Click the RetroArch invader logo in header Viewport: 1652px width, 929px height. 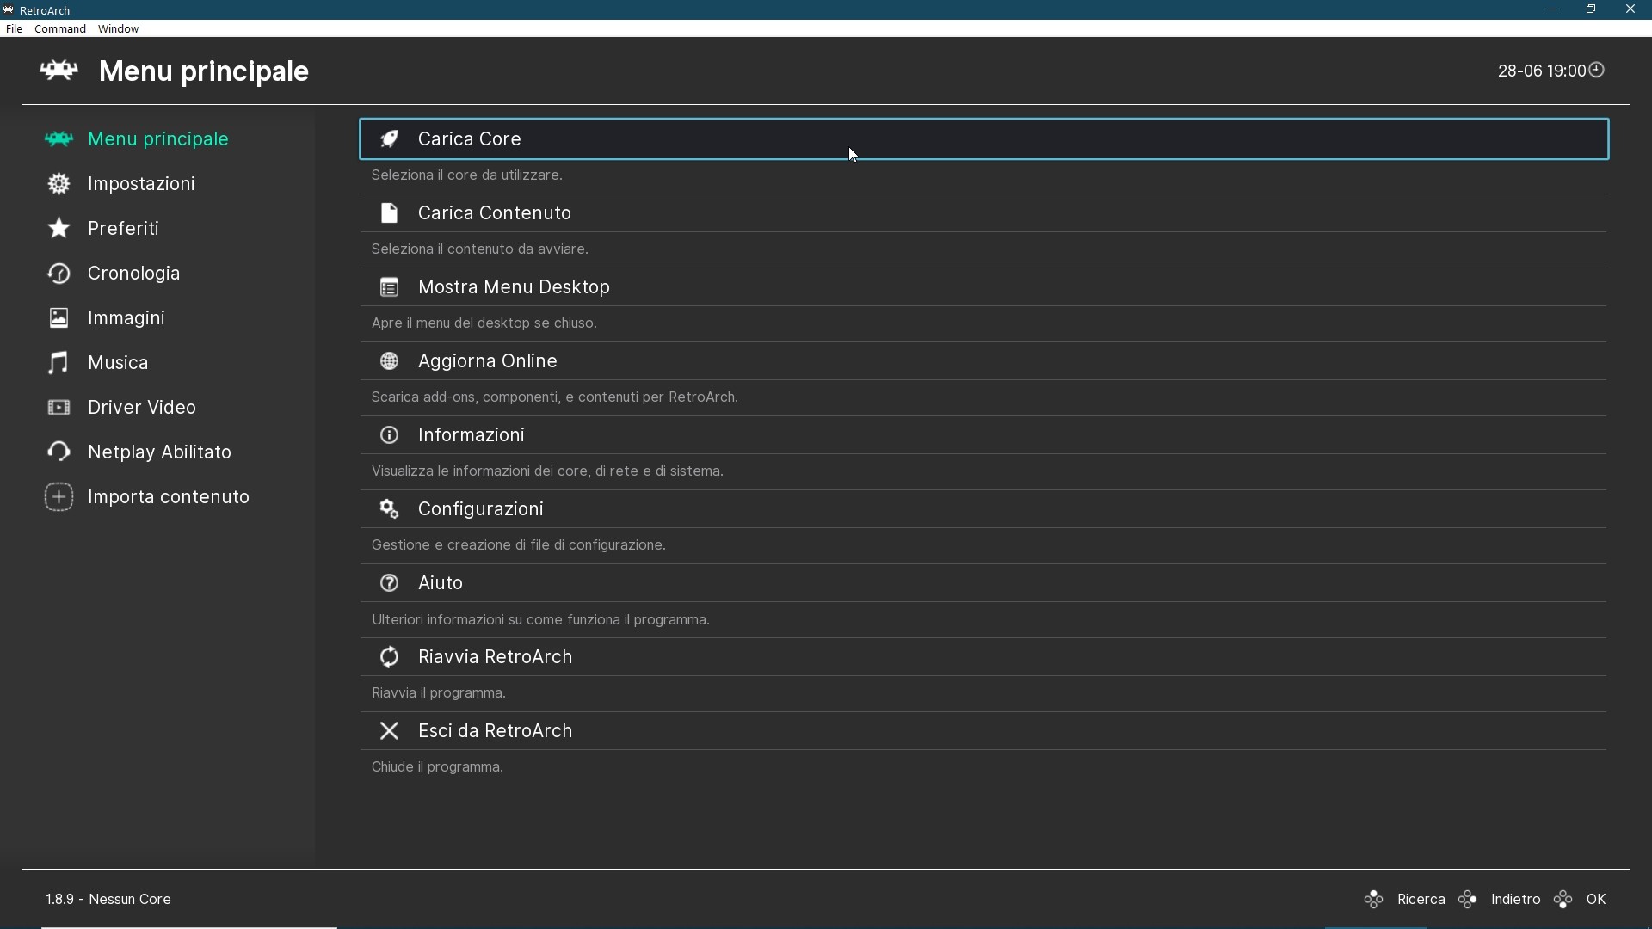pyautogui.click(x=59, y=71)
